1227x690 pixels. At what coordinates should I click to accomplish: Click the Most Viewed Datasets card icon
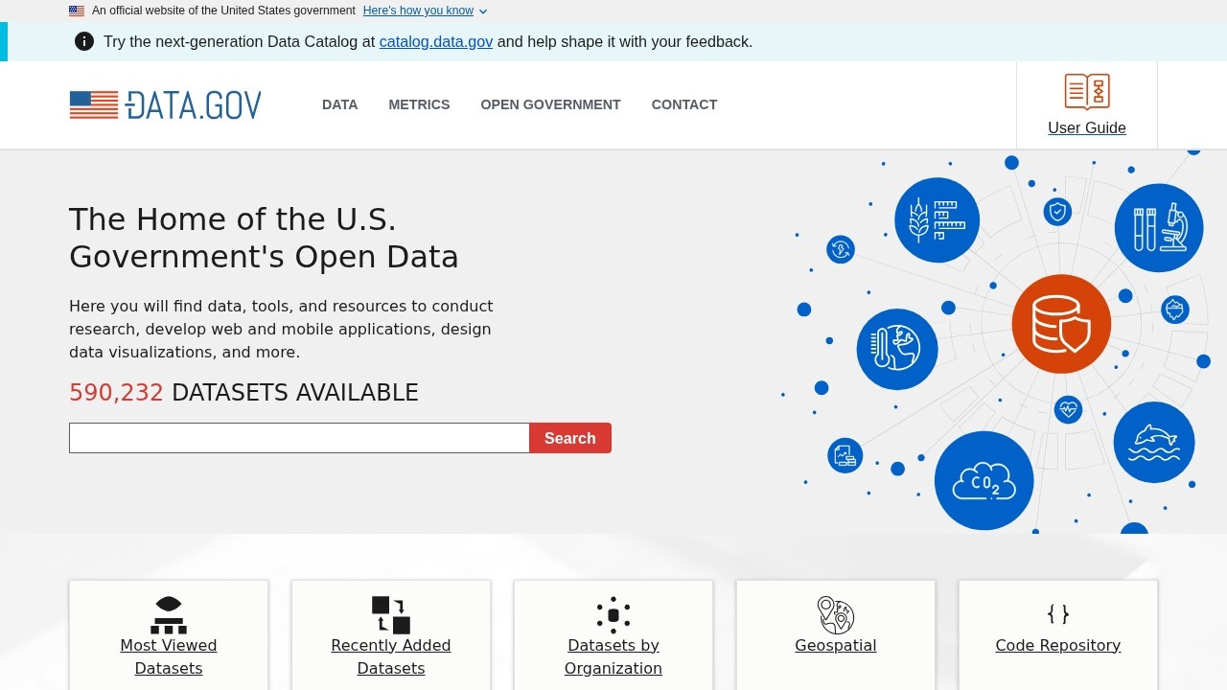point(169,614)
